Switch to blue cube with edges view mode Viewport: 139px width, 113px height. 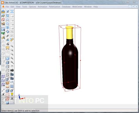(8, 63)
